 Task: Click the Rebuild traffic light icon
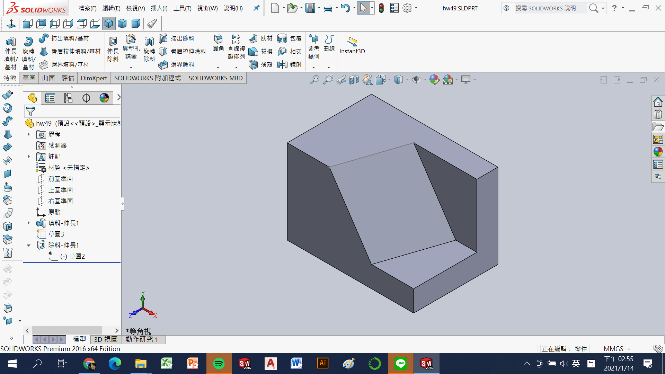[381, 8]
